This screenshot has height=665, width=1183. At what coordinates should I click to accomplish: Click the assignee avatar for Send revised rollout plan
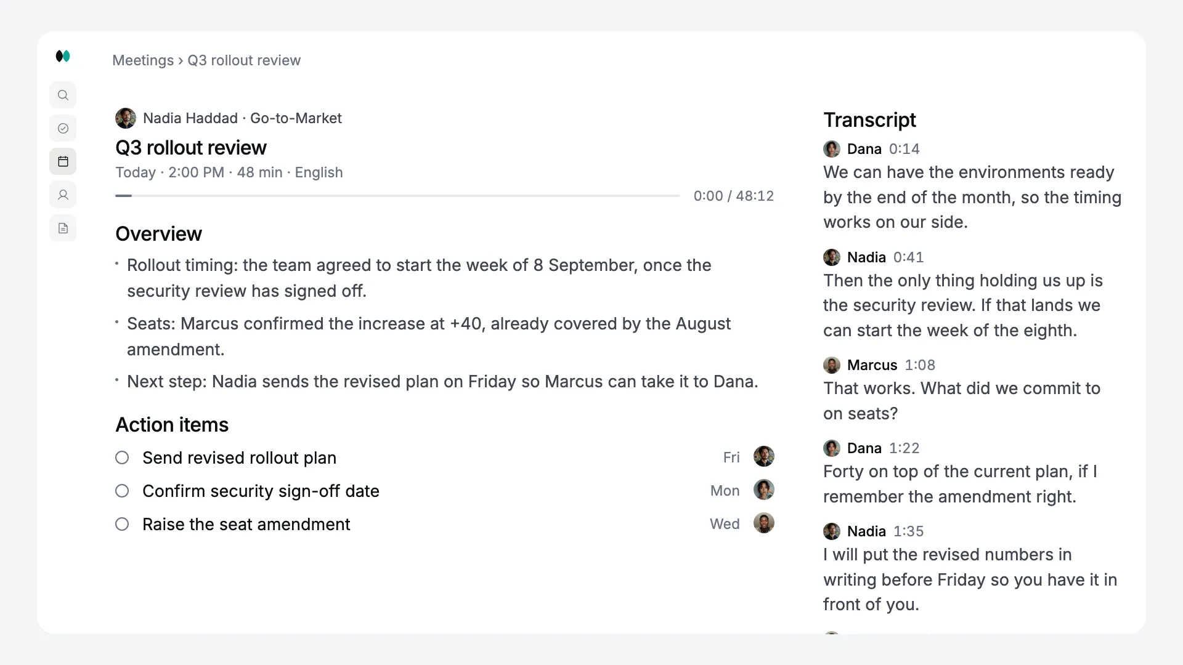763,457
